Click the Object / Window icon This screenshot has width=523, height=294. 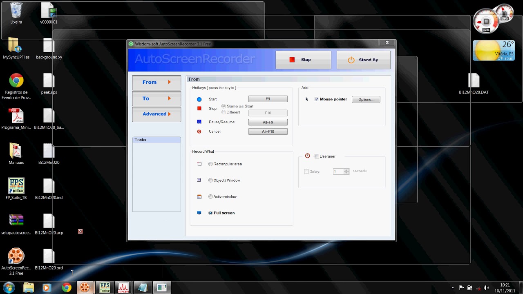[x=199, y=180]
